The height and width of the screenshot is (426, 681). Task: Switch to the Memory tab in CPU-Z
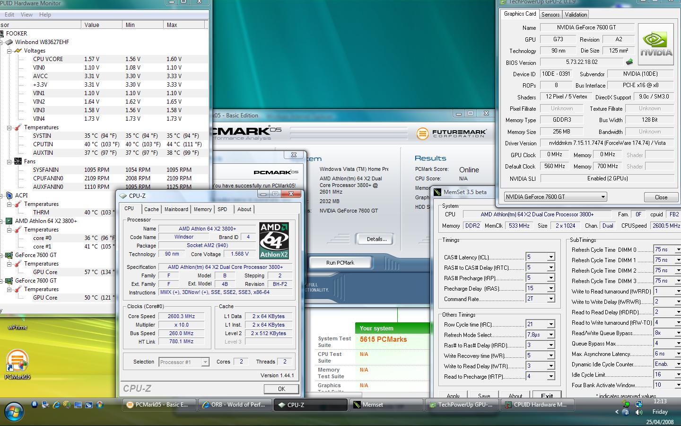point(202,209)
